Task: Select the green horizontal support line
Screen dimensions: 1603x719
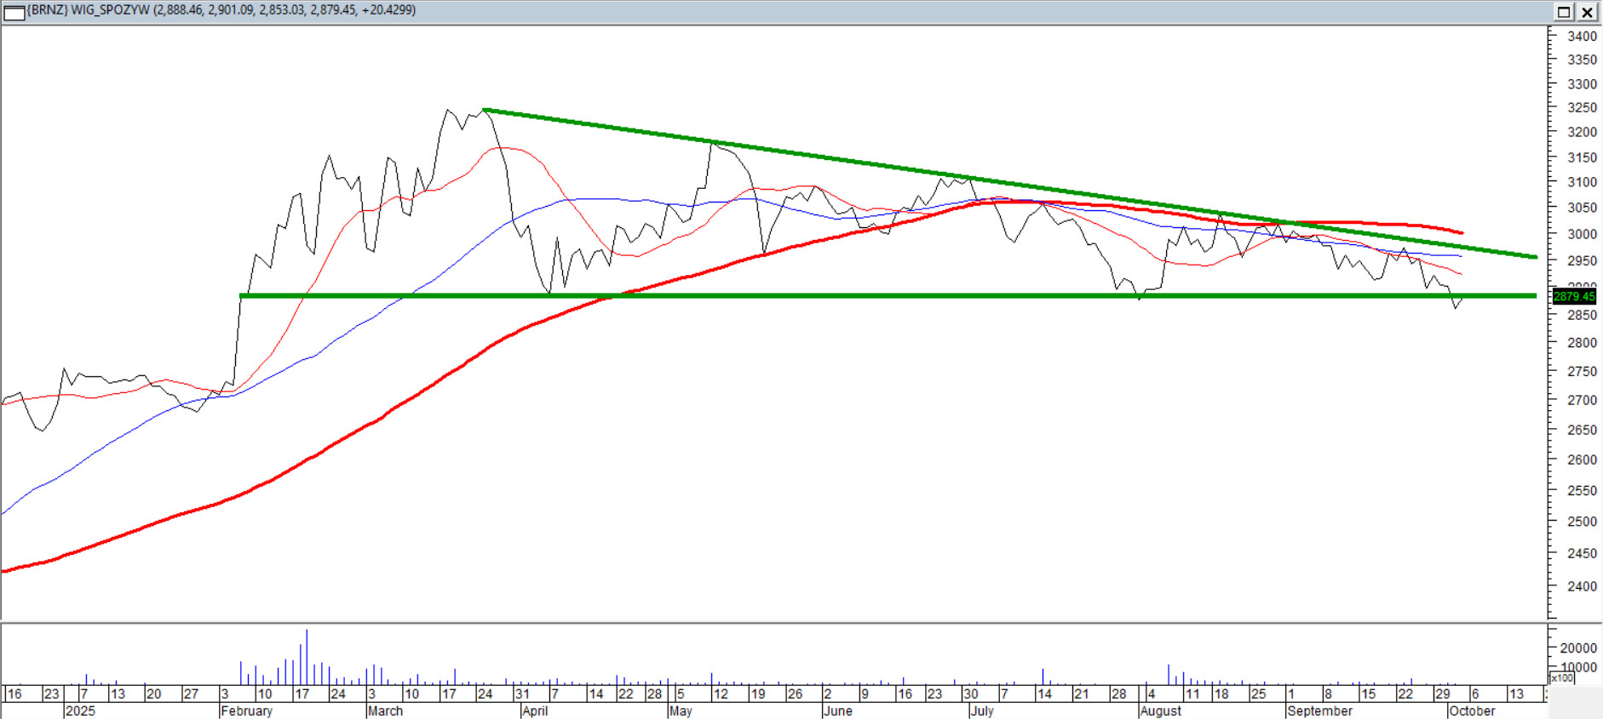Action: click(x=852, y=296)
